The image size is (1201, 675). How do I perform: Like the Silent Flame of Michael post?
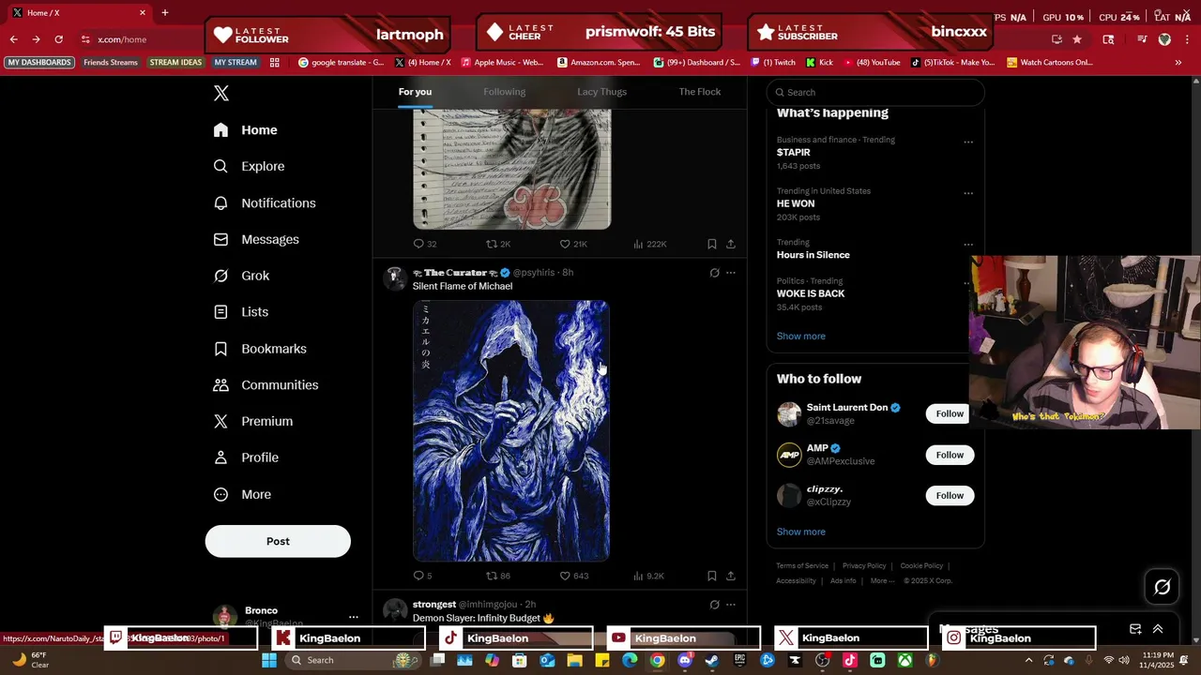click(x=573, y=576)
